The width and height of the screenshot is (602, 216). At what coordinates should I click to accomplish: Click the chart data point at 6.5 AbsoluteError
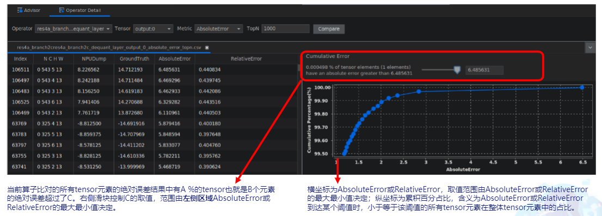582,87
